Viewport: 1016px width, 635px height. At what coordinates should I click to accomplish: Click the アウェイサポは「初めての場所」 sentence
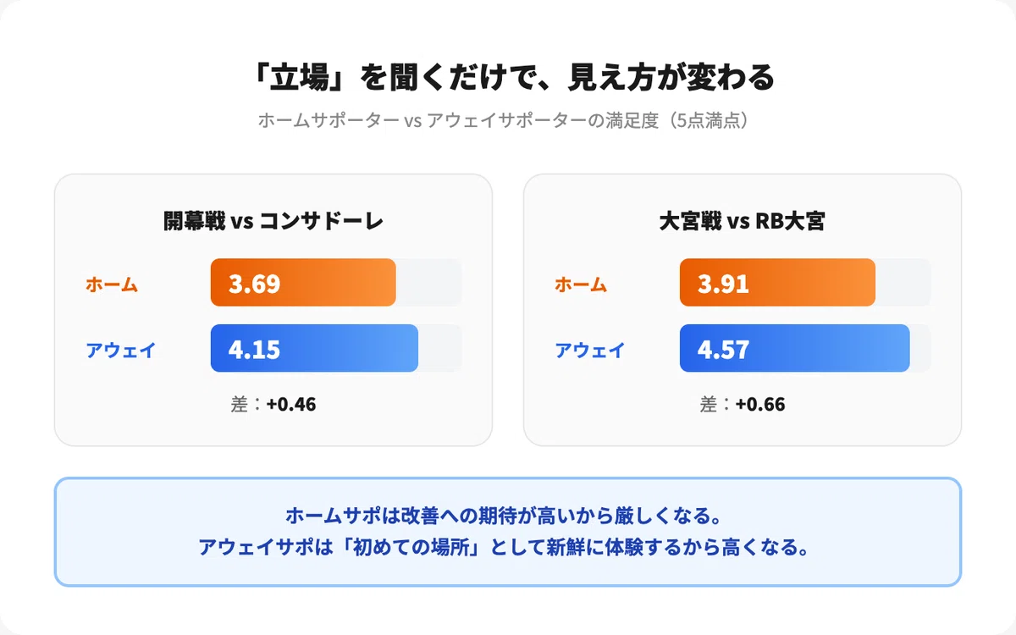(508, 547)
